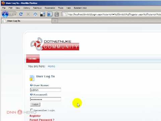Reload the page with the refresh icon
161x121 pixels.
21,14
